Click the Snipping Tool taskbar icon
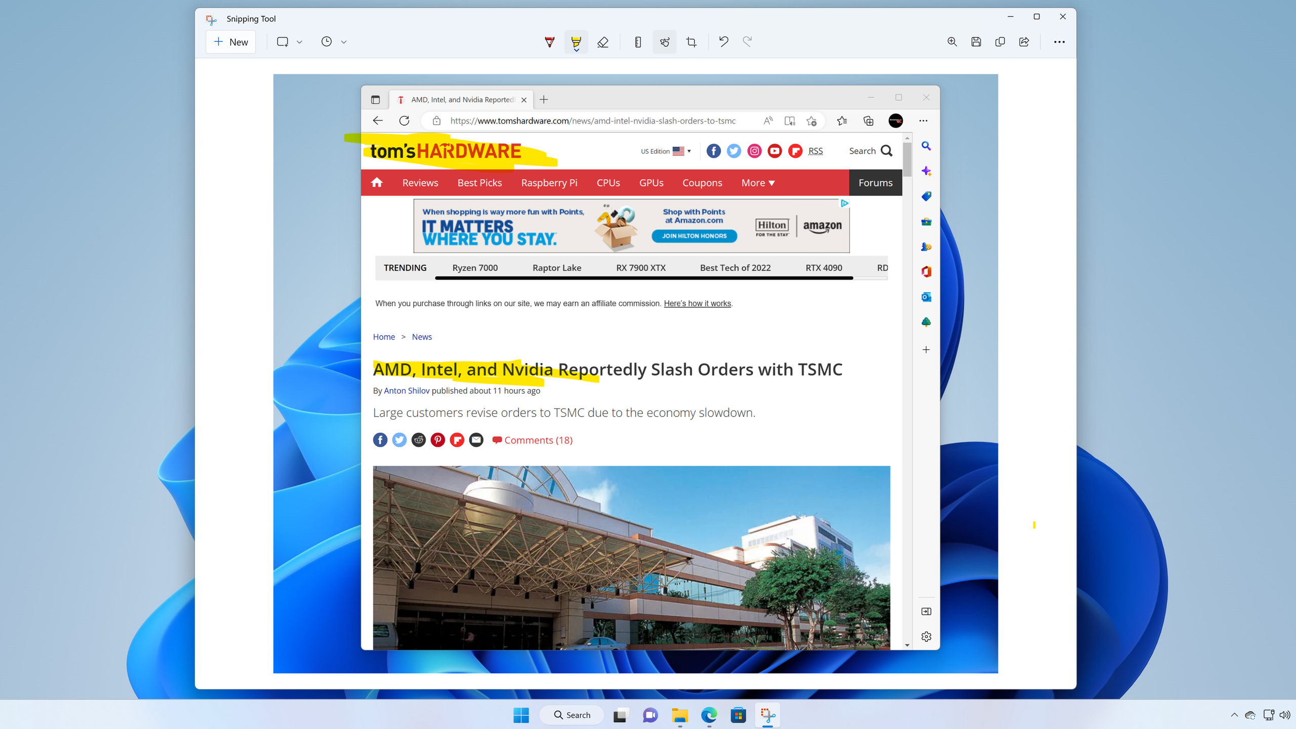 pos(768,715)
